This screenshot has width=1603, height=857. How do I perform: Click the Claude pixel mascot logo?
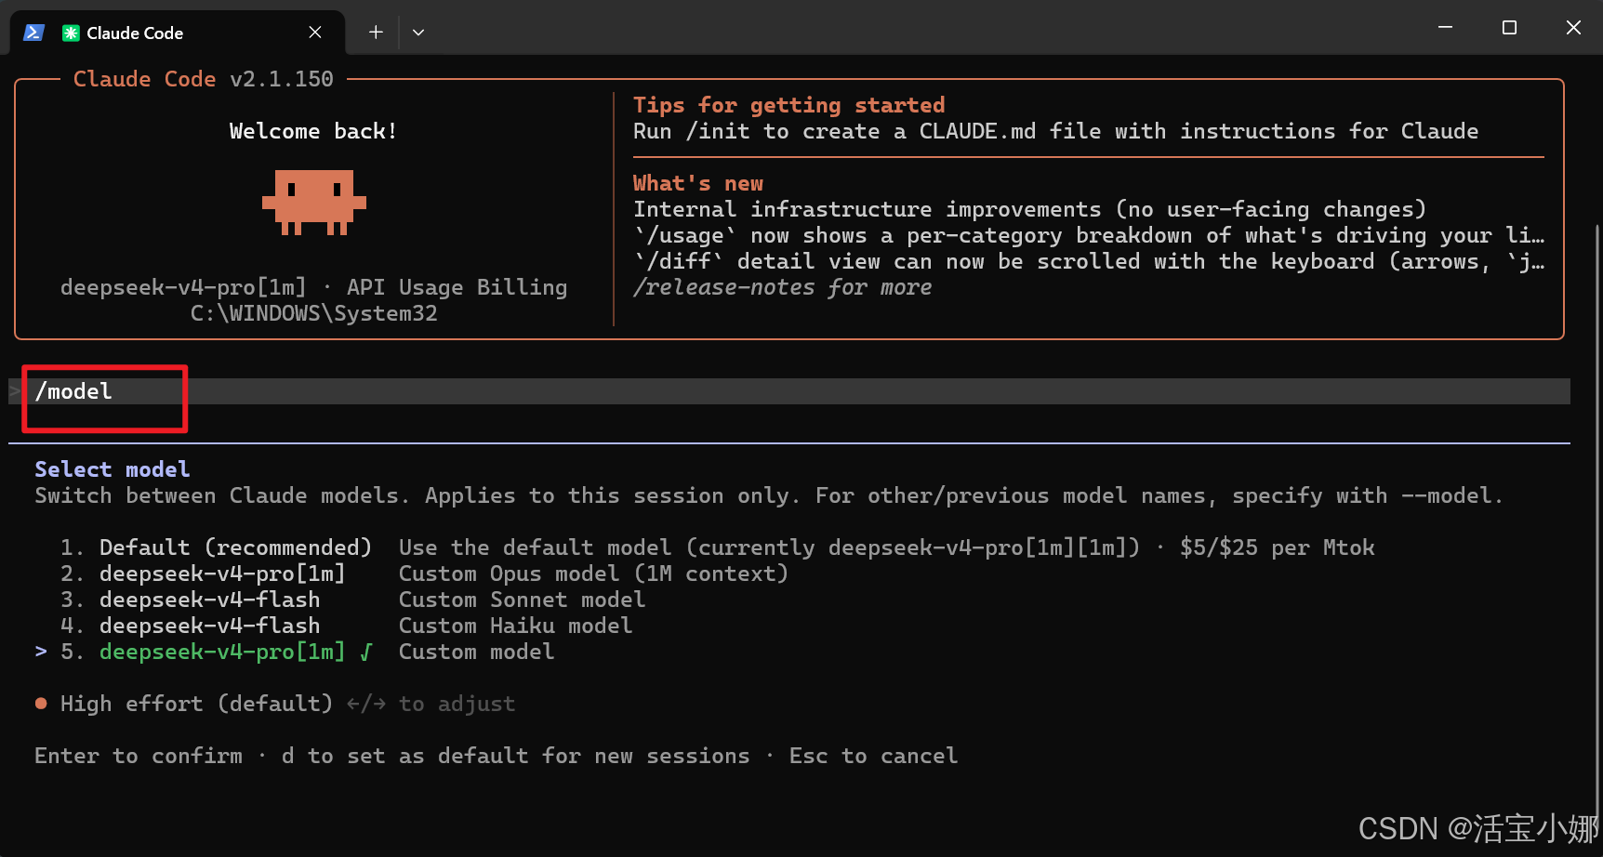coord(314,202)
